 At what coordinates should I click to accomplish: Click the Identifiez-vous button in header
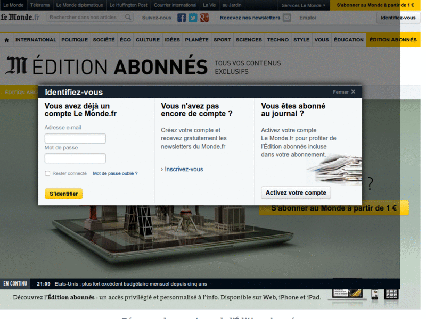coord(398,18)
